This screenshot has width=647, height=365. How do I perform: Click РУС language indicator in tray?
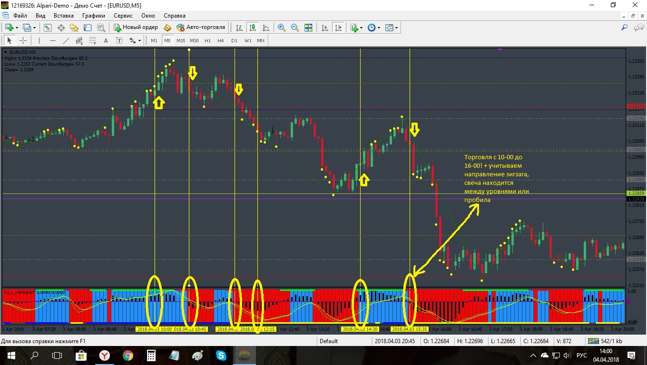click(x=581, y=355)
